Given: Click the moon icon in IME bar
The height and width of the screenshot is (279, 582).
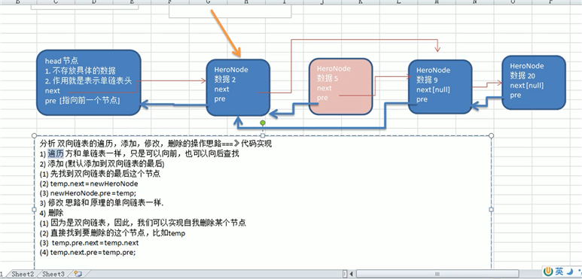Looking at the screenshot, I should point(569,271).
